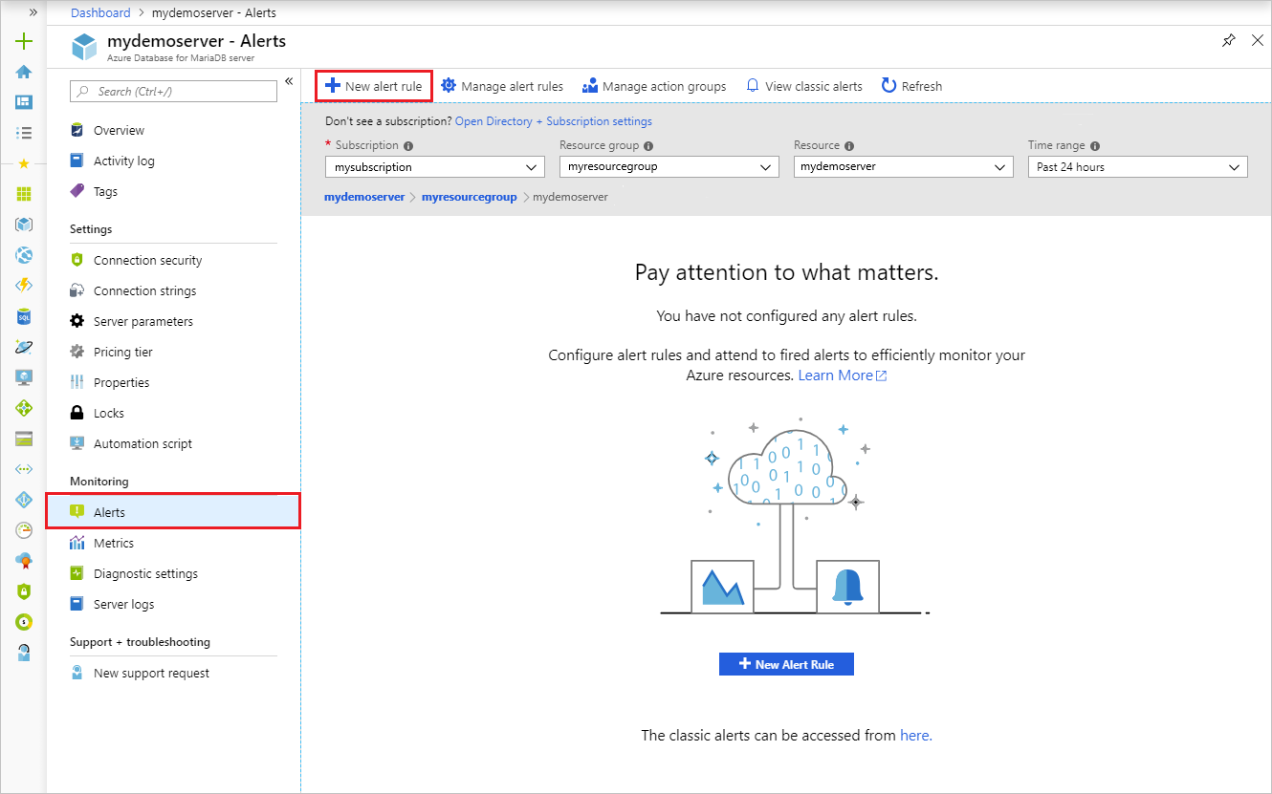Open All services list icon
Viewport: 1272px width, 794px height.
[24, 133]
